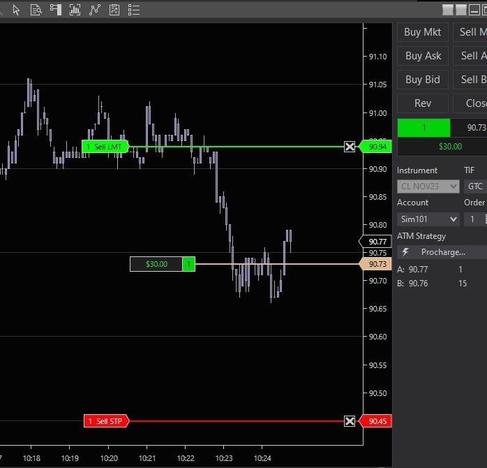Click the 10:22 time axis label
The image size is (487, 468).
[186, 458]
